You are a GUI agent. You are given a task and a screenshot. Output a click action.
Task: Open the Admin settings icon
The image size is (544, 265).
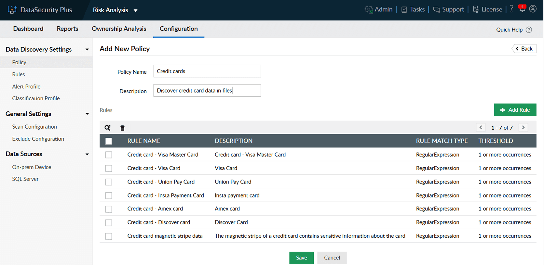tap(369, 10)
